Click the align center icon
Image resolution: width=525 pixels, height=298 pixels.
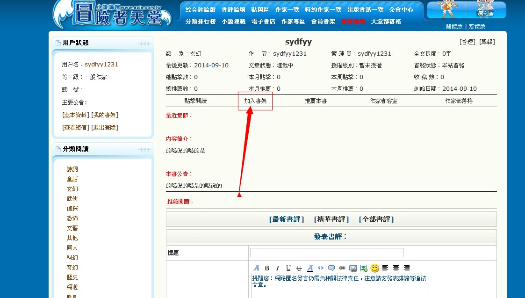coord(396,268)
